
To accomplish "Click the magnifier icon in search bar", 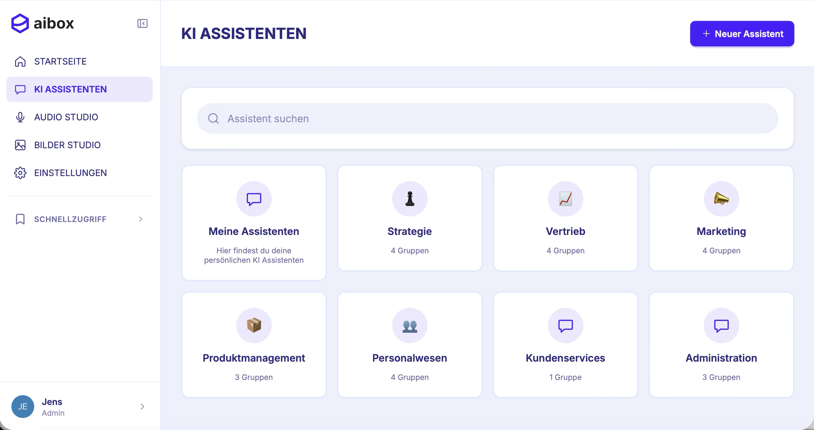I will click(x=213, y=118).
